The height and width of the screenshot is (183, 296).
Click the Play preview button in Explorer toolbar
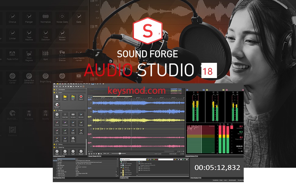tap(179, 160)
